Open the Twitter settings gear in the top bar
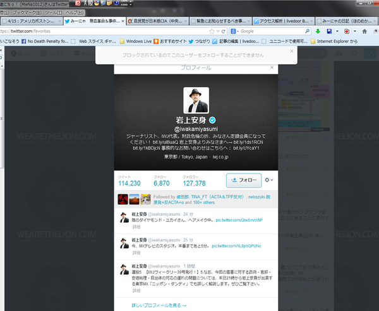Screen dimensions: 379x311 point(354,54)
